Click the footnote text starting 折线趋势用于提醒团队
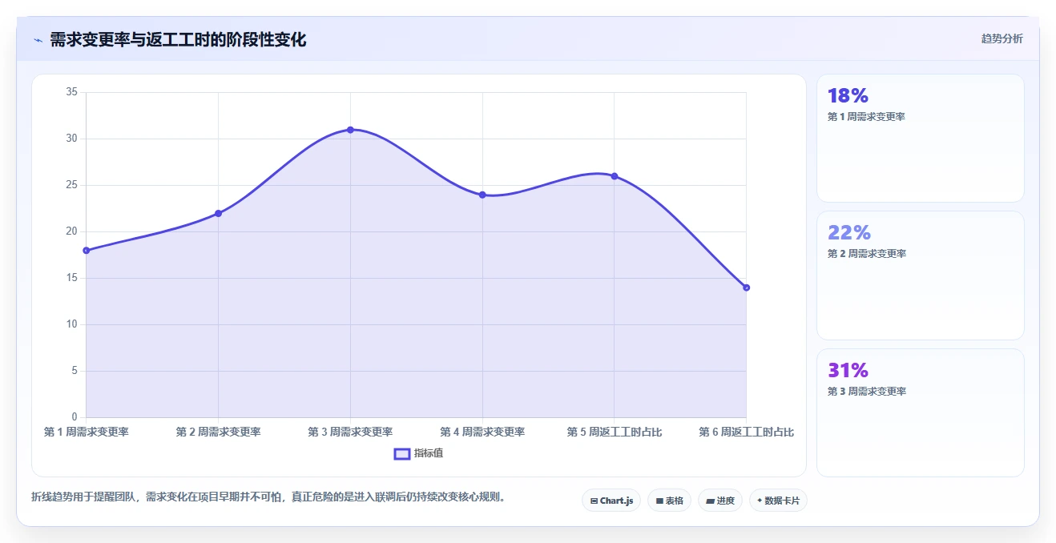 pos(268,497)
